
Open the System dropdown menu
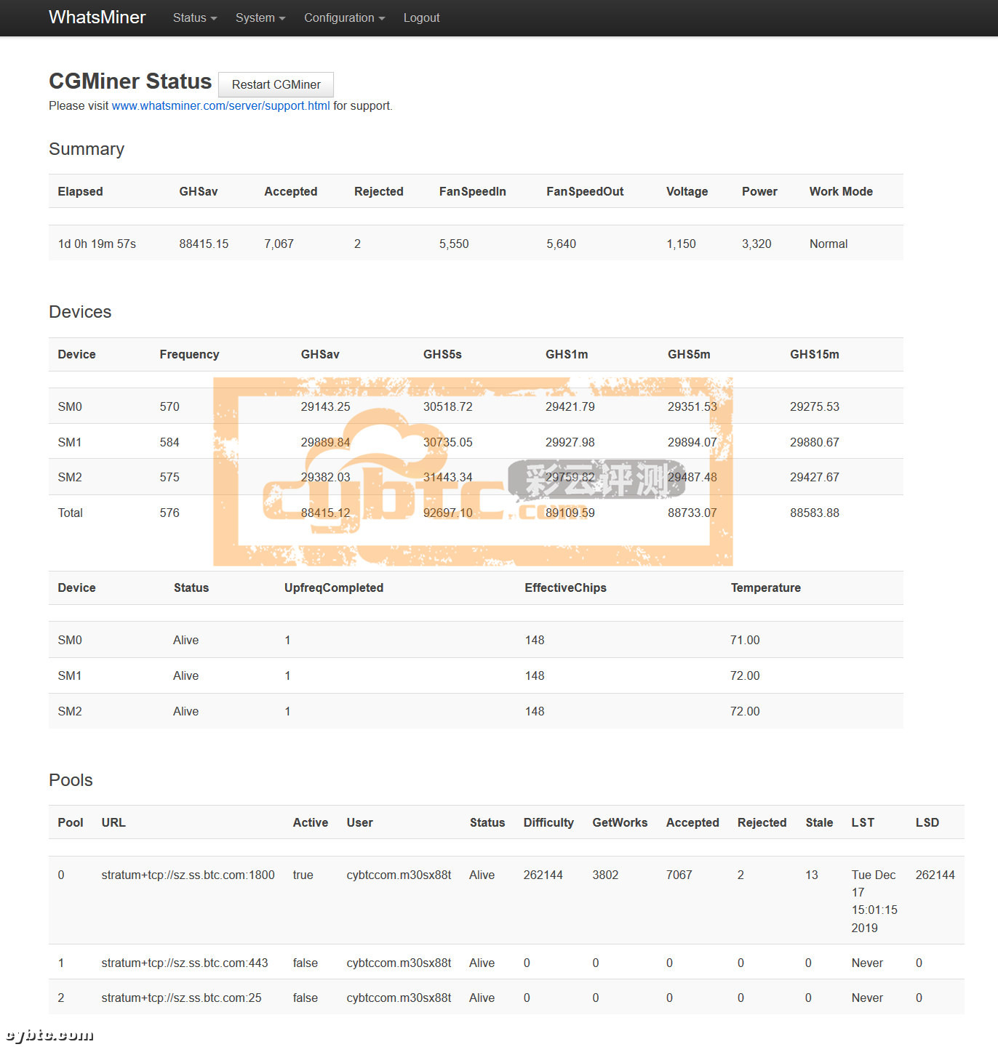(260, 17)
